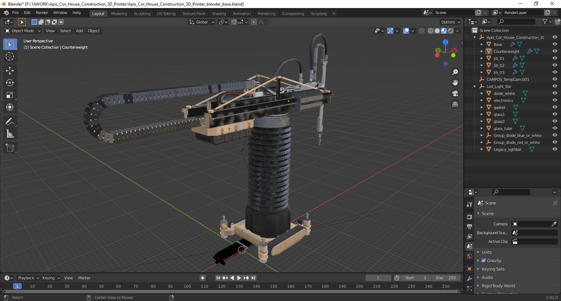This screenshot has width=561, height=301.
Task: Activate the Select Box tool
Action: [x=10, y=44]
